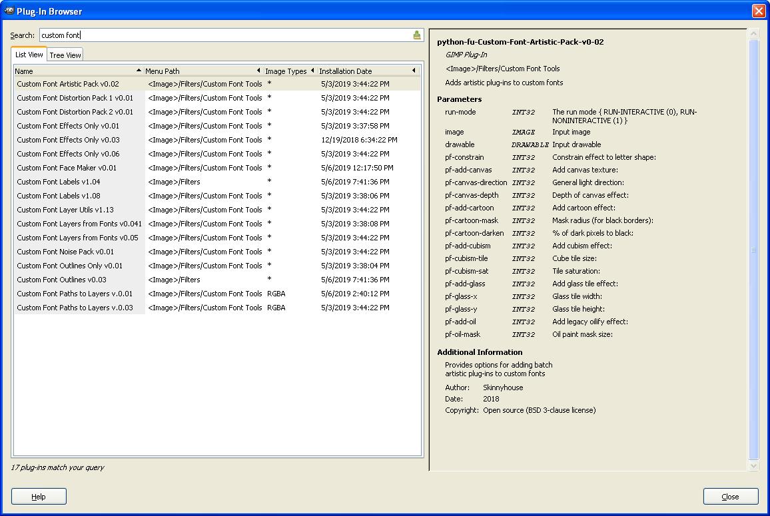Click the pf-add-canvas parameter name
This screenshot has width=770, height=516.
[x=468, y=170]
